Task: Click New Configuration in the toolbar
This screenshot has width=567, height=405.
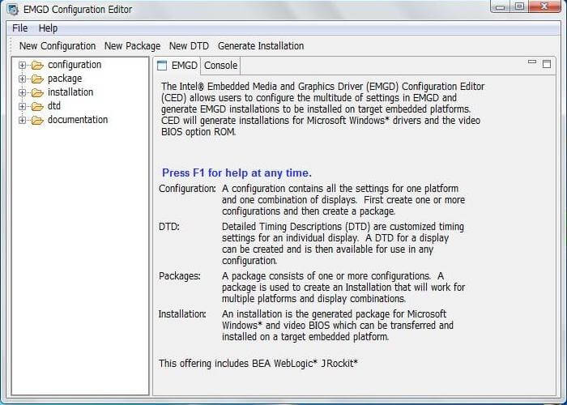Action: 58,46
